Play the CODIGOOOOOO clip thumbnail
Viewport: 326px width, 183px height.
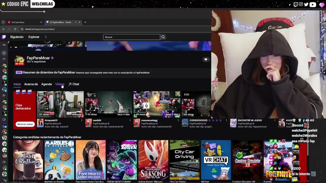tap(196, 104)
